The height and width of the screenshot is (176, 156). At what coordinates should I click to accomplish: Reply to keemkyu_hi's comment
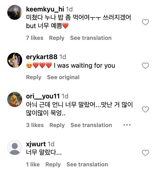(x=56, y=38)
